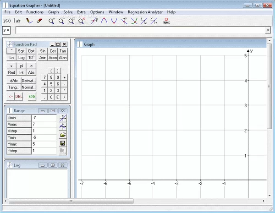Open the Functions menu

35,12
